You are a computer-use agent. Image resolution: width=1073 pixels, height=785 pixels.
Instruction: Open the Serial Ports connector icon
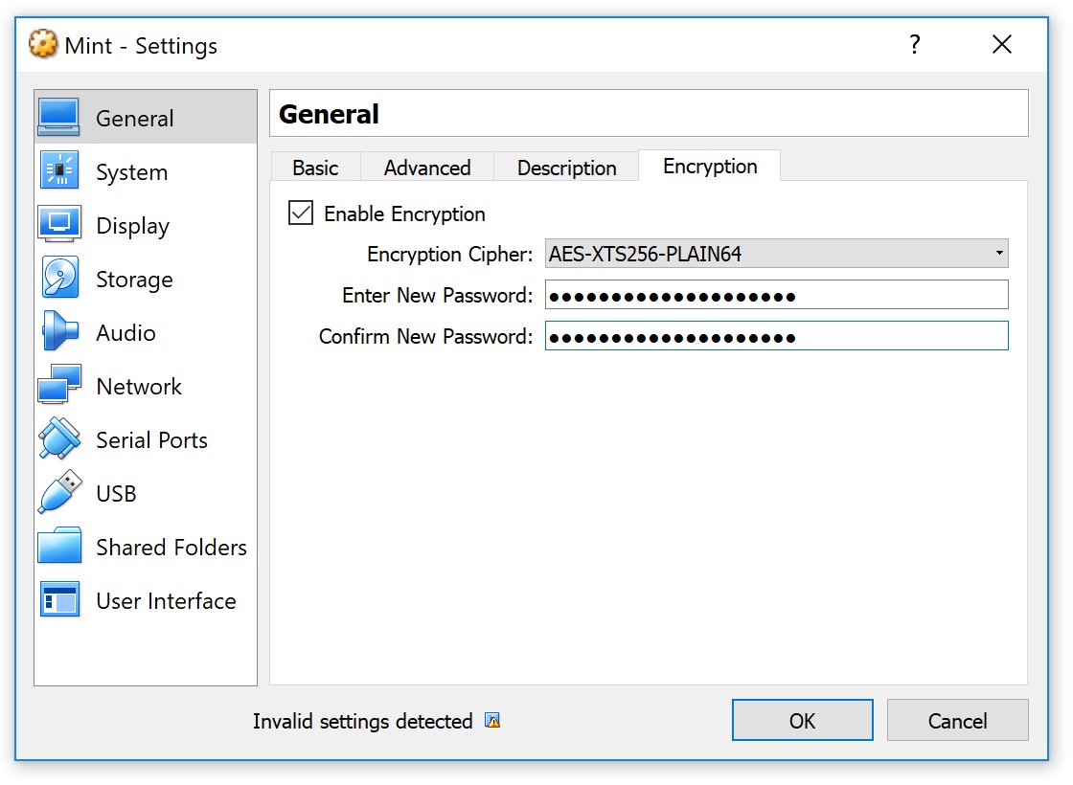pyautogui.click(x=59, y=439)
